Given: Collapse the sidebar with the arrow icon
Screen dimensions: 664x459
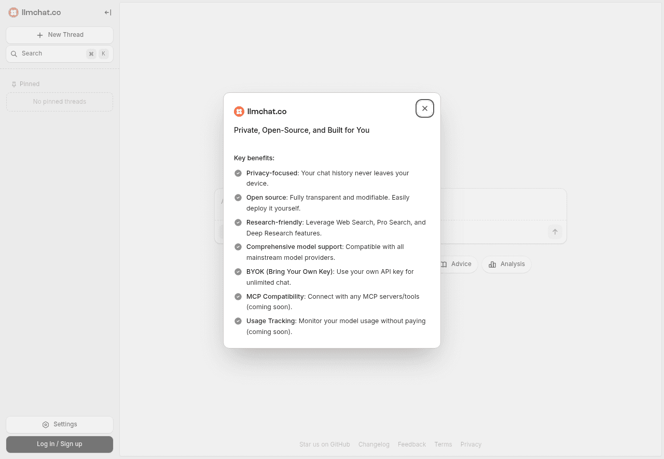Looking at the screenshot, I should point(108,12).
